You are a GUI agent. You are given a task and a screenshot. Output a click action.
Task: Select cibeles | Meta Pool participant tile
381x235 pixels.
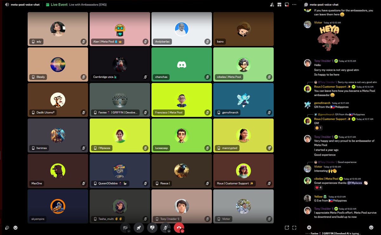point(243,64)
